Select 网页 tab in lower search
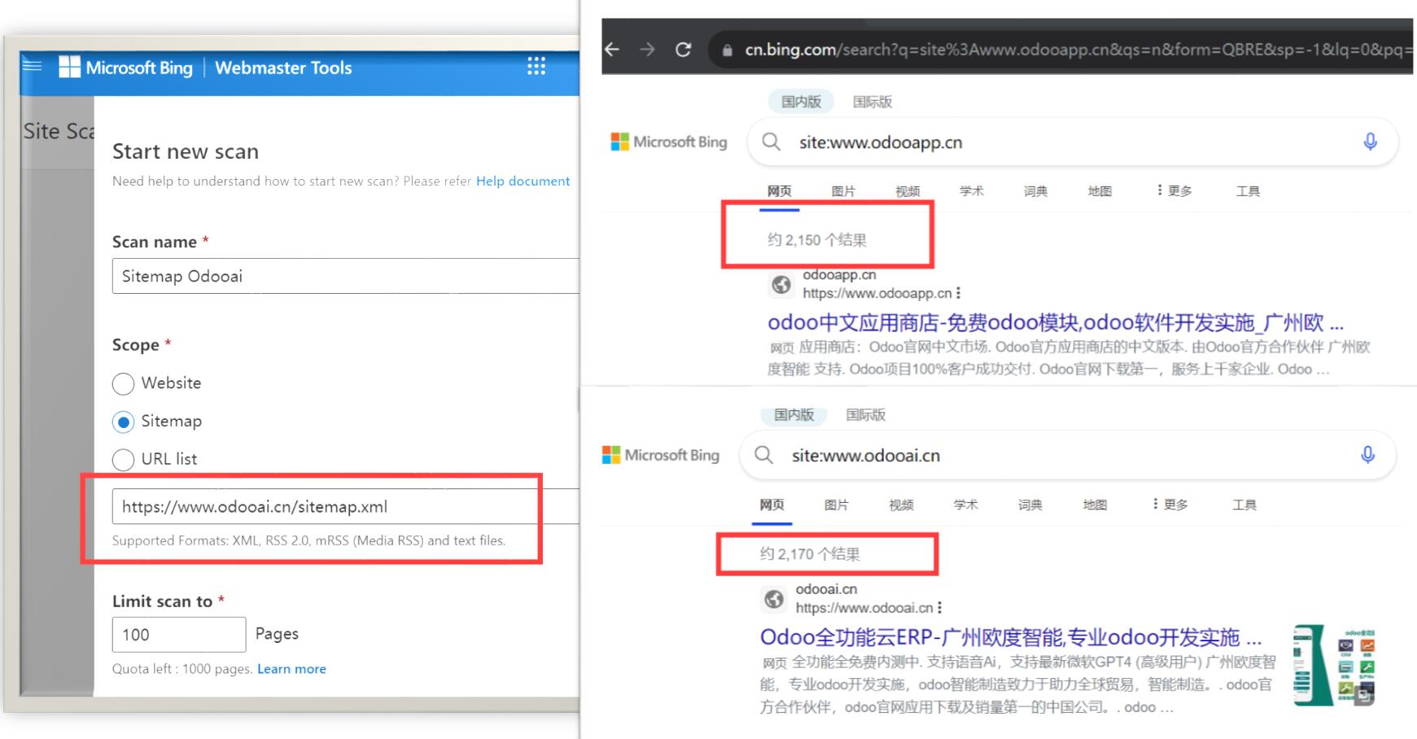The width and height of the screenshot is (1417, 739). tap(772, 505)
